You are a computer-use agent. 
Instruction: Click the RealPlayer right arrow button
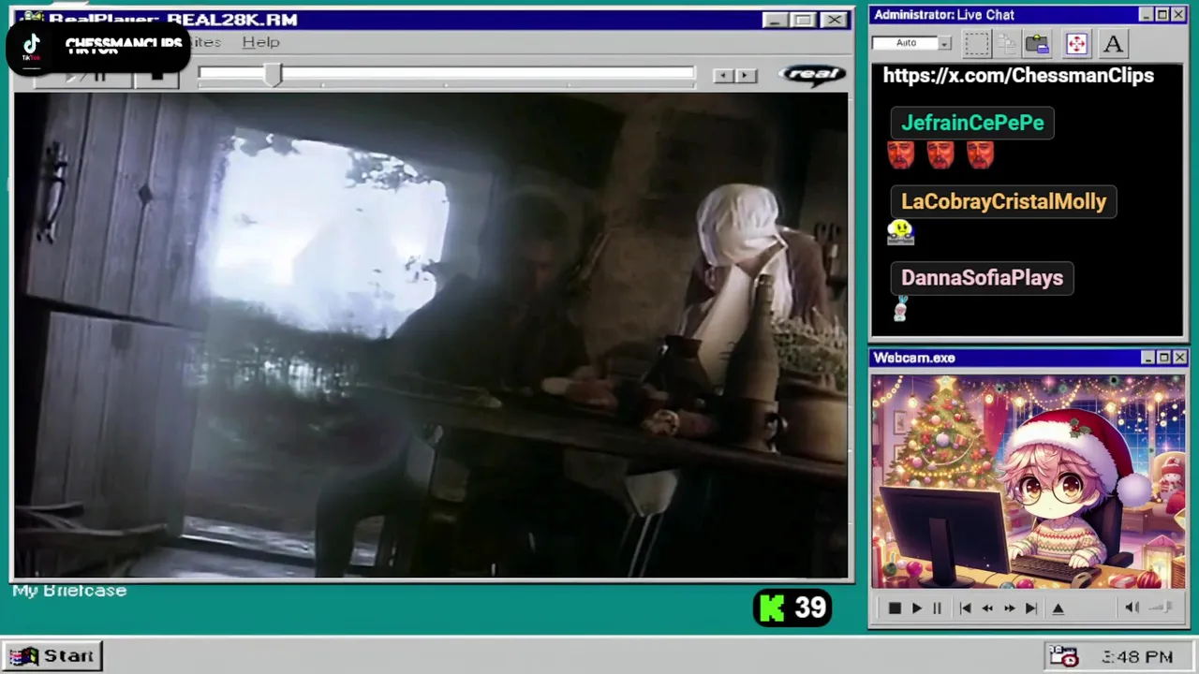click(746, 76)
